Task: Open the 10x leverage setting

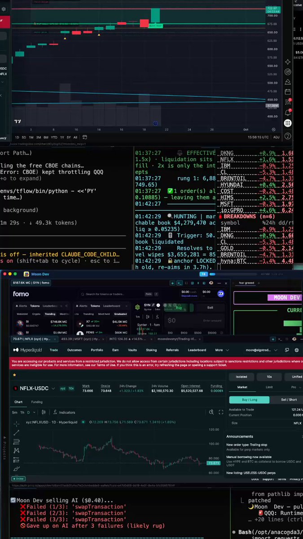Action: pos(269,377)
